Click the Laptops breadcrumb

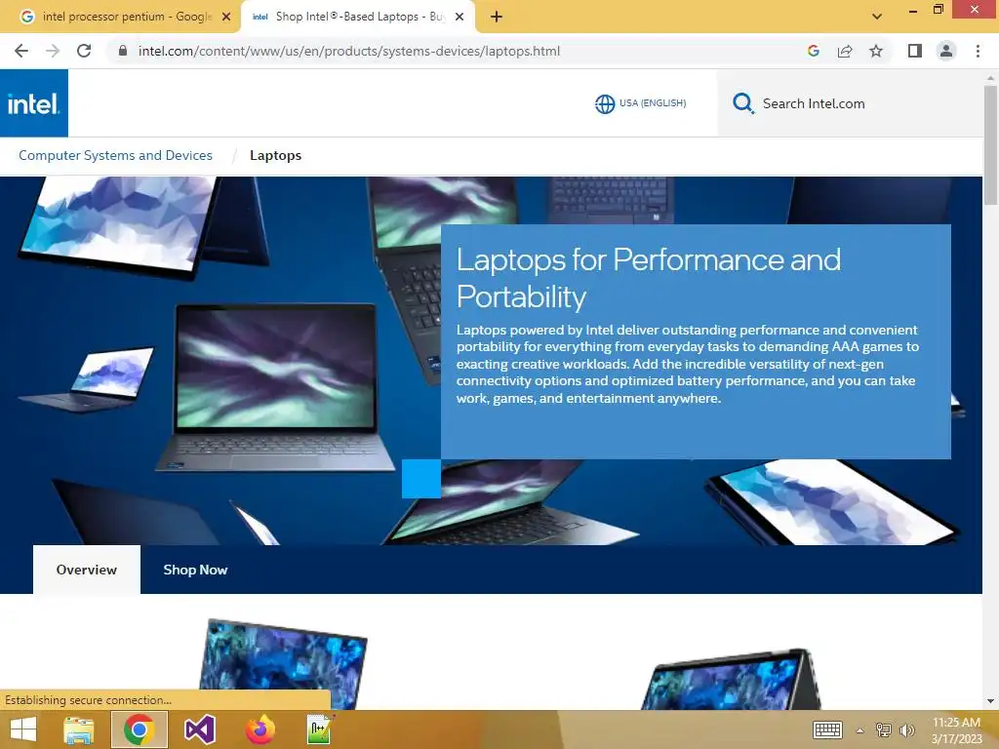click(275, 155)
